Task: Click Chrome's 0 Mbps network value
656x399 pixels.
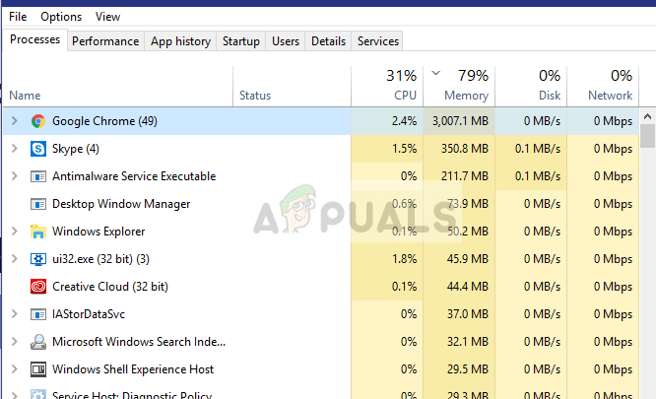Action: click(x=613, y=121)
